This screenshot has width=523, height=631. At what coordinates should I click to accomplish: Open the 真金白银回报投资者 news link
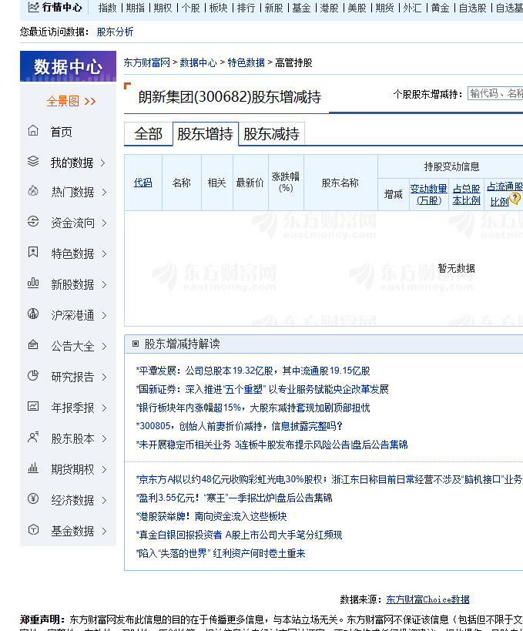tap(239, 535)
